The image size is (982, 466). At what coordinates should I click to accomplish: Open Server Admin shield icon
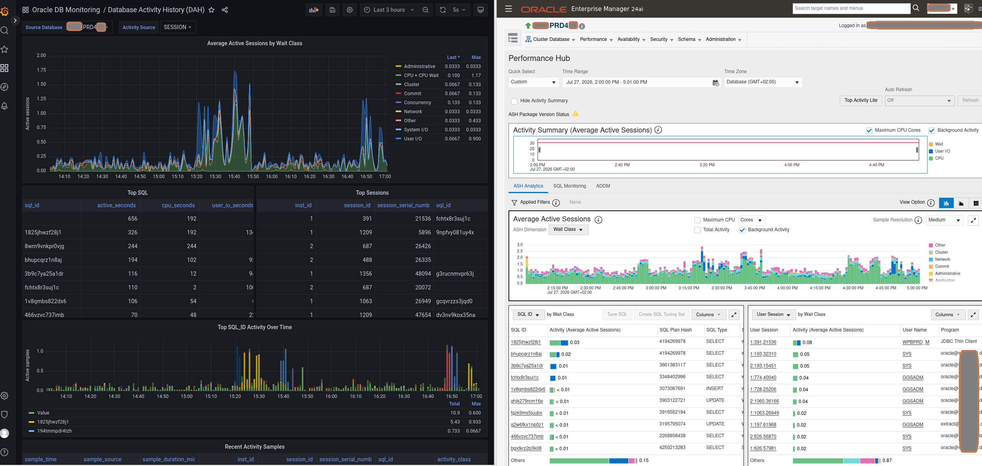[x=5, y=414]
